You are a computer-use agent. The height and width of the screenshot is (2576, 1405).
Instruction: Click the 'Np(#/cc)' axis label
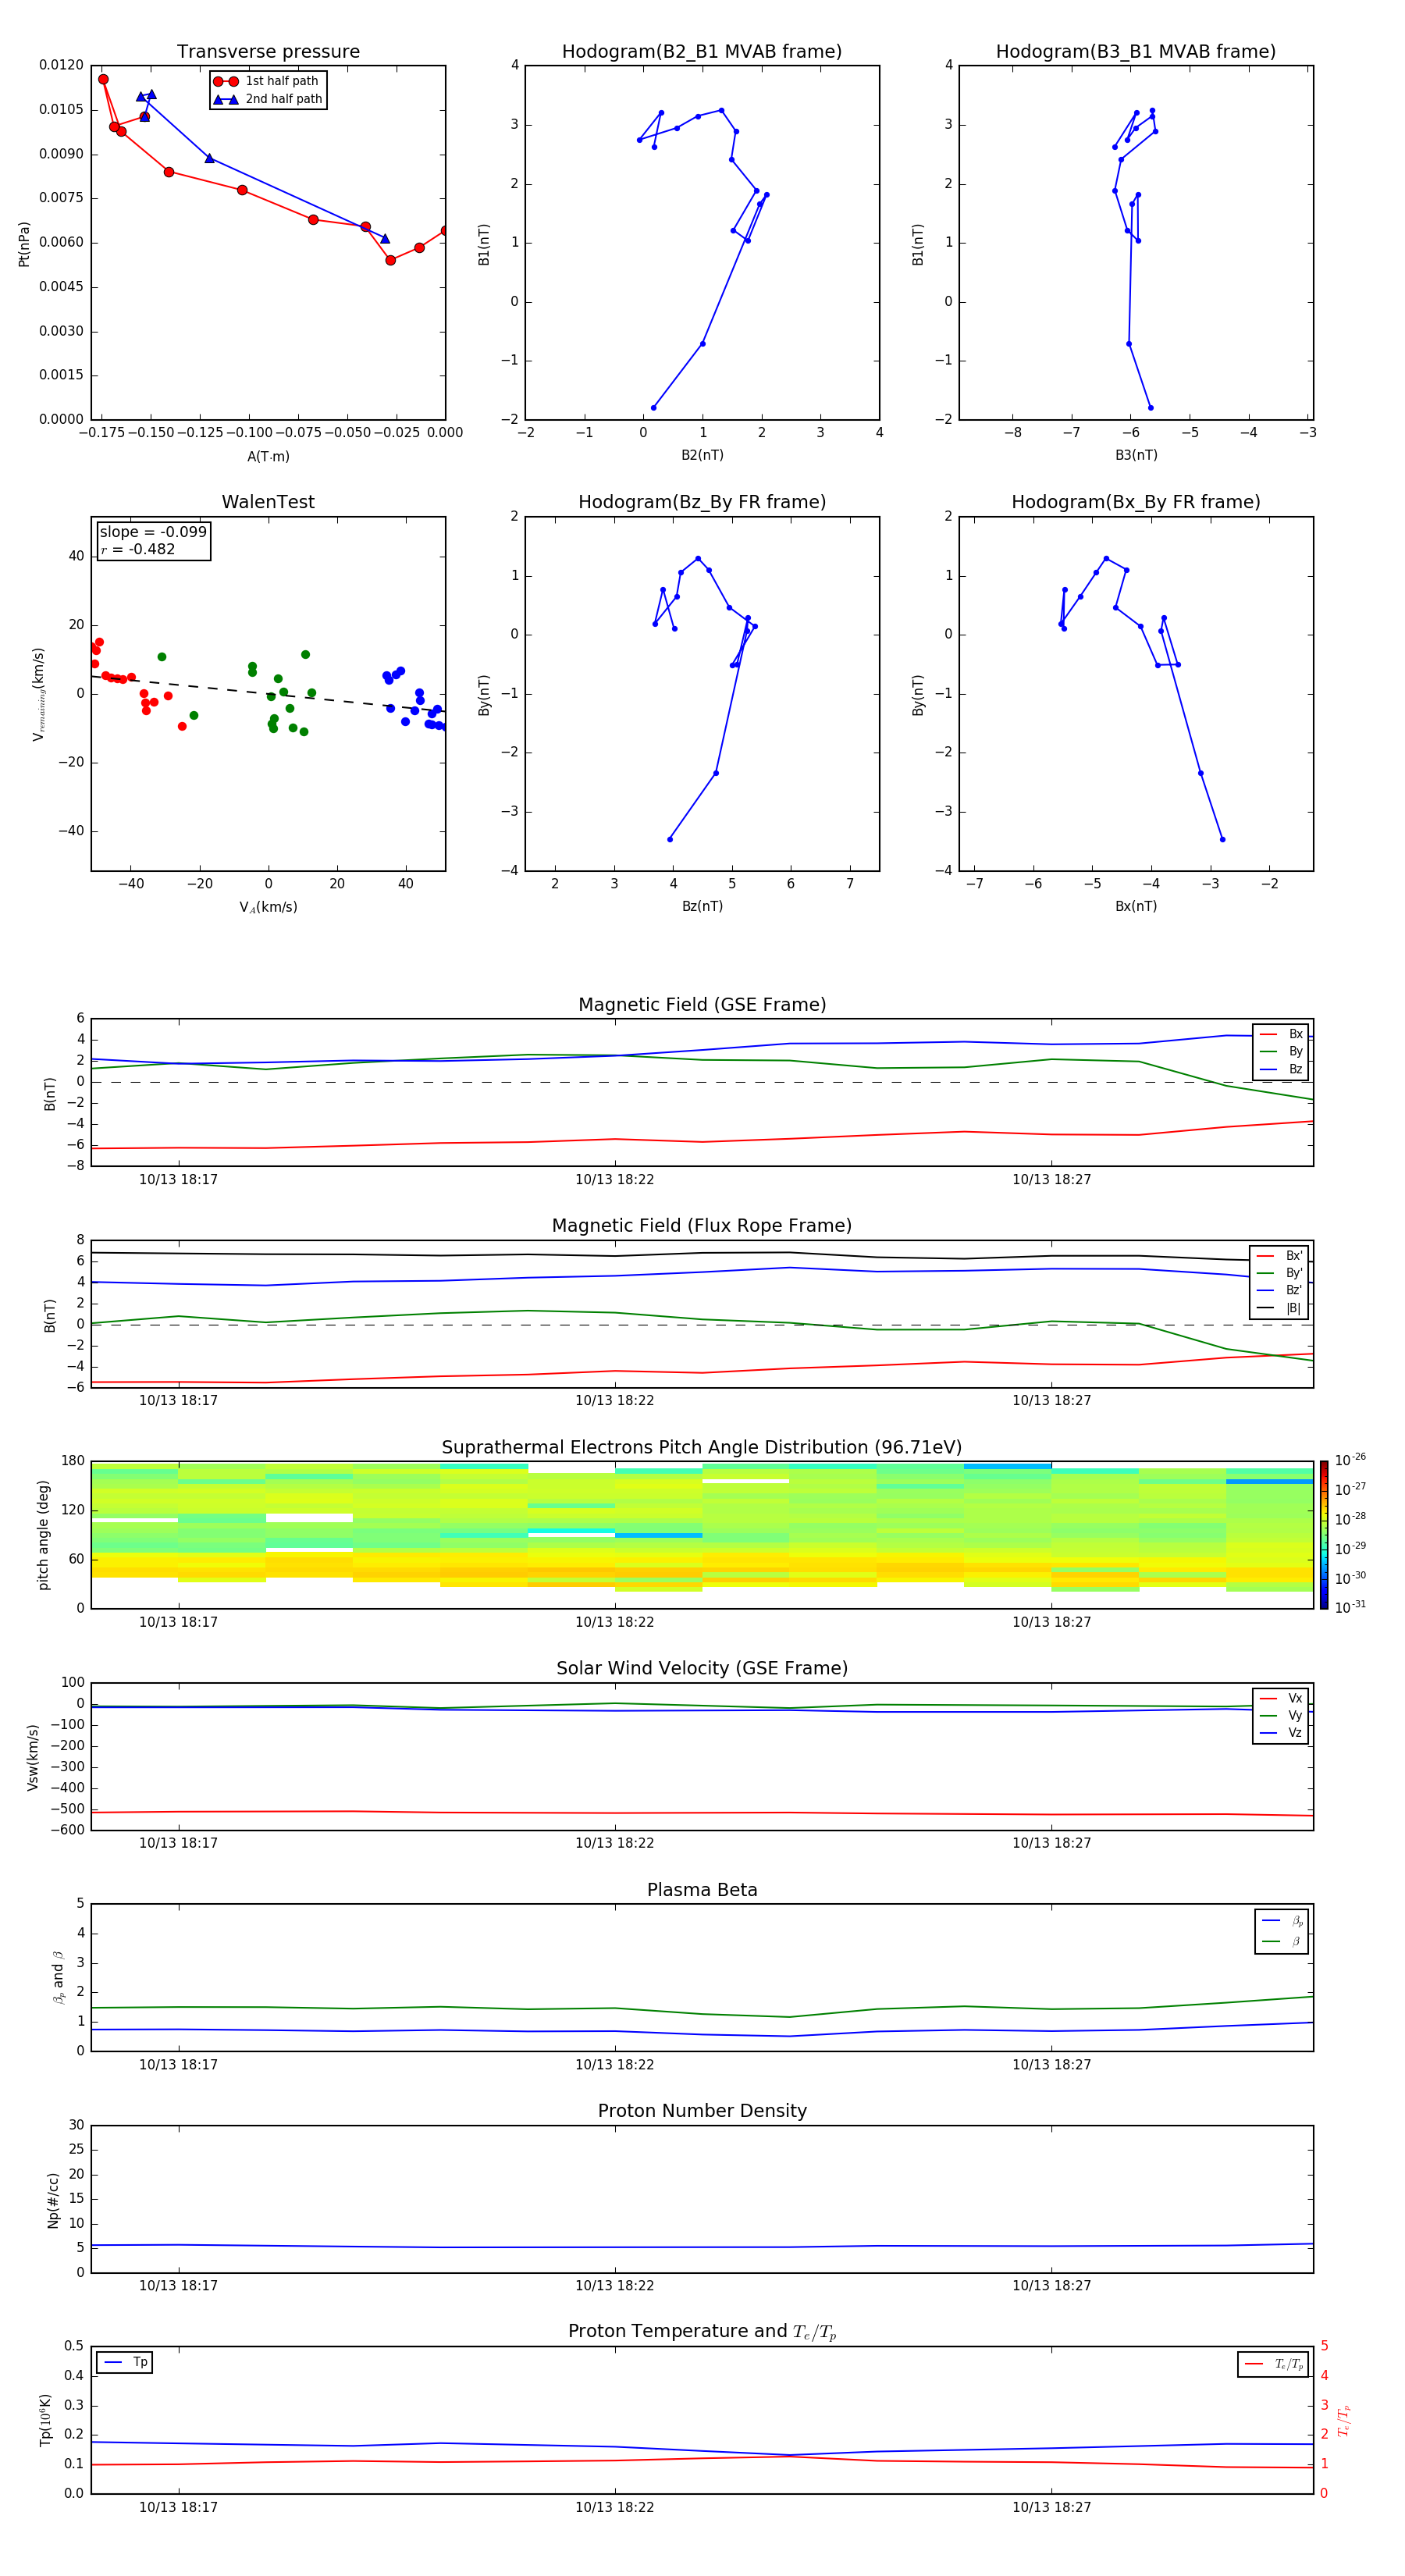point(53,2200)
